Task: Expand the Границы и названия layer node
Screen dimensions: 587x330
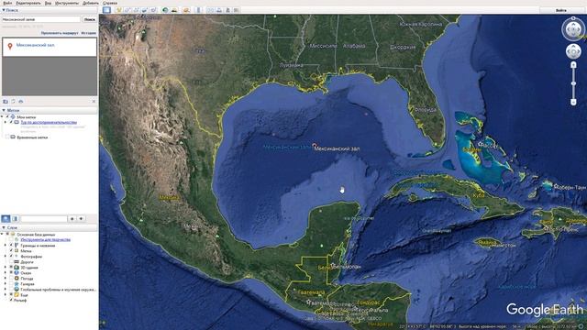Action: coord(6,246)
